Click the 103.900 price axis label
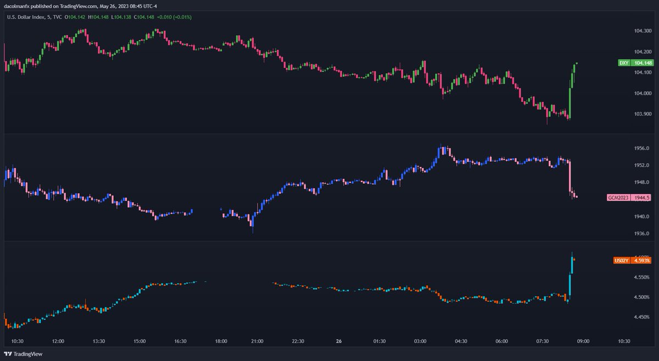Image resolution: width=659 pixels, height=361 pixels. point(643,114)
